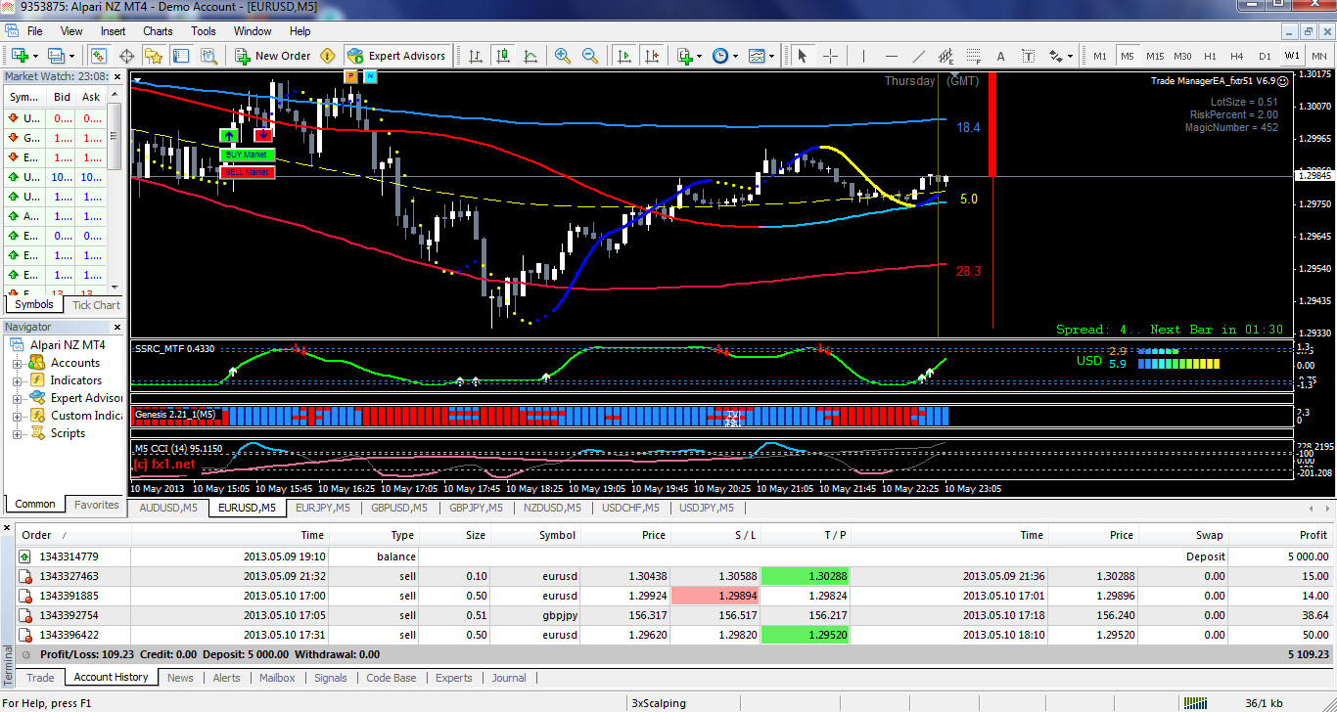
Task: Select the Trendline drawing tool
Action: click(918, 56)
